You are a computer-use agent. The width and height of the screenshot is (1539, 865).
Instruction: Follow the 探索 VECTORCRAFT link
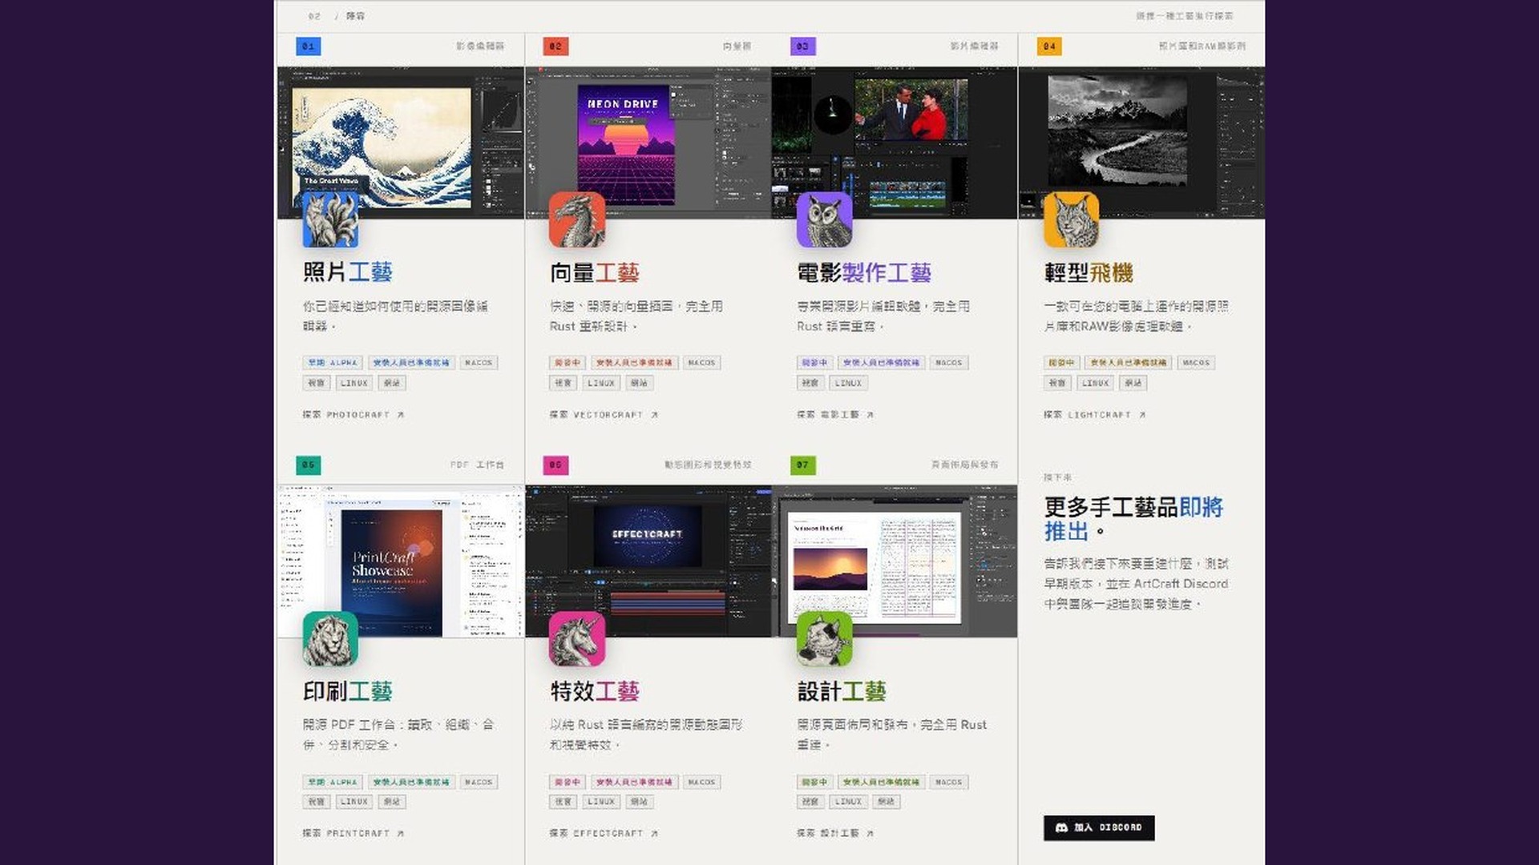coord(604,415)
